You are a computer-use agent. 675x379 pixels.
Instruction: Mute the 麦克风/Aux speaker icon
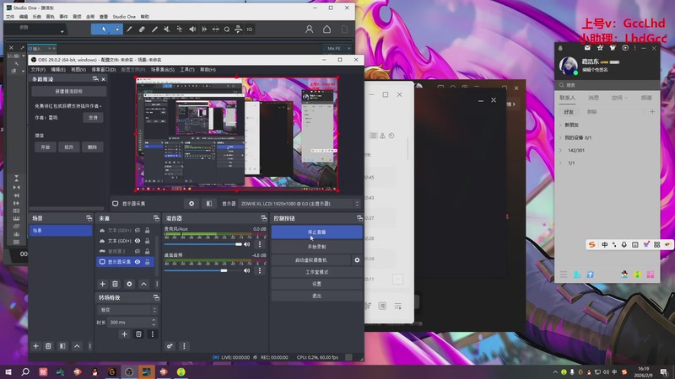(x=247, y=244)
